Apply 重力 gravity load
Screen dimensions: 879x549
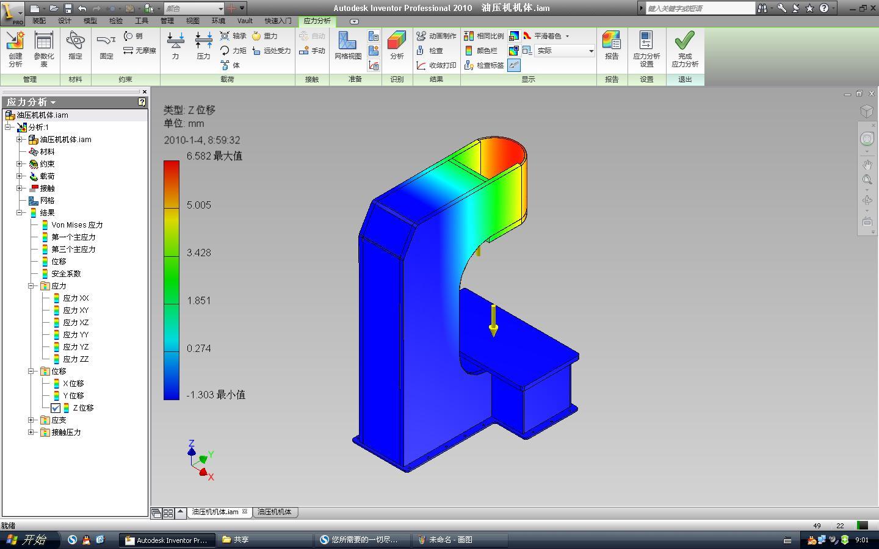264,36
